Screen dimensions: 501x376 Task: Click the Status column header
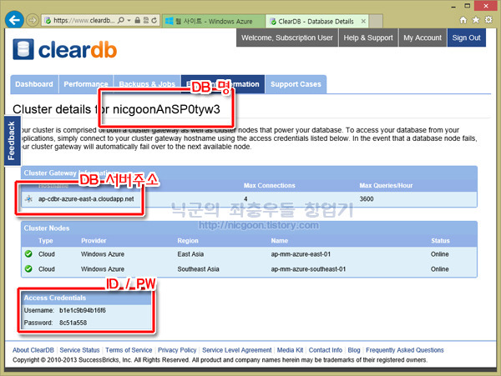tap(440, 241)
